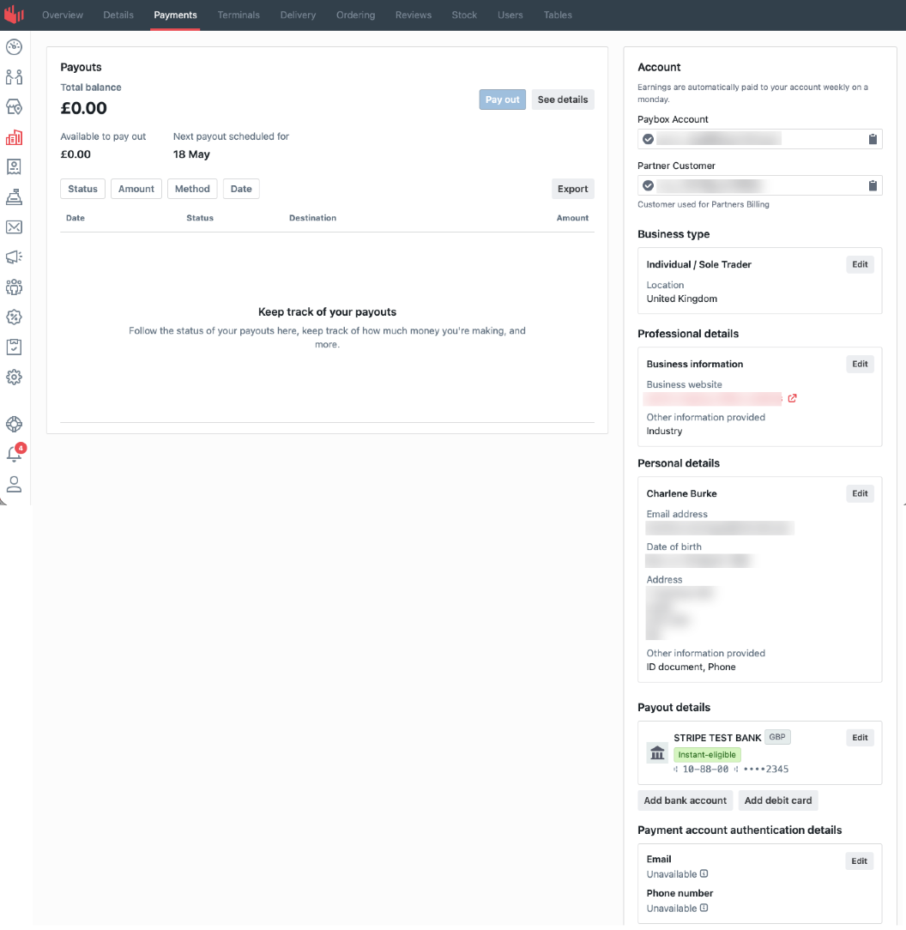Open the dashboard gauge sidebar icon
The width and height of the screenshot is (906, 930).
[15, 46]
